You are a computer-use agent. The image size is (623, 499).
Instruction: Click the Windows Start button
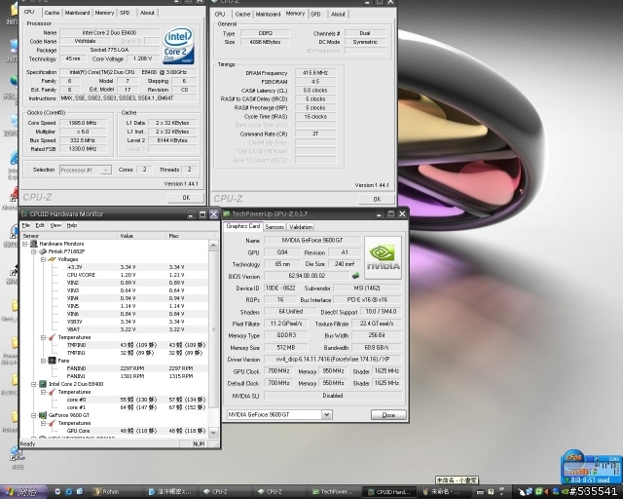(x=21, y=492)
